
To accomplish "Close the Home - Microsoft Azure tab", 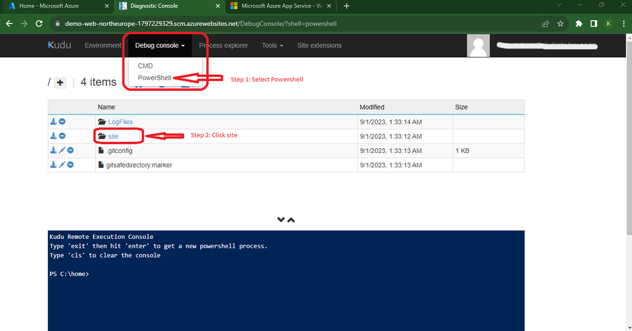I will coord(107,6).
